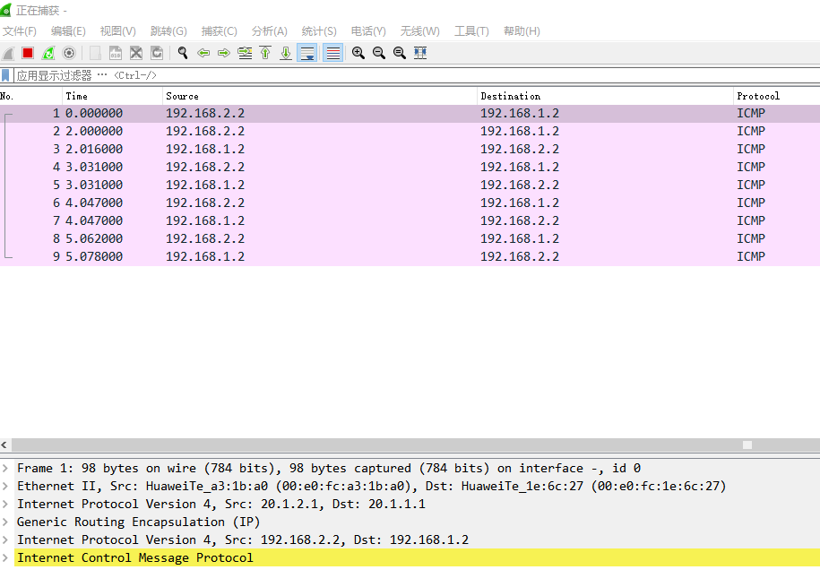Expand Internet Control Message Protocol row

coord(5,557)
